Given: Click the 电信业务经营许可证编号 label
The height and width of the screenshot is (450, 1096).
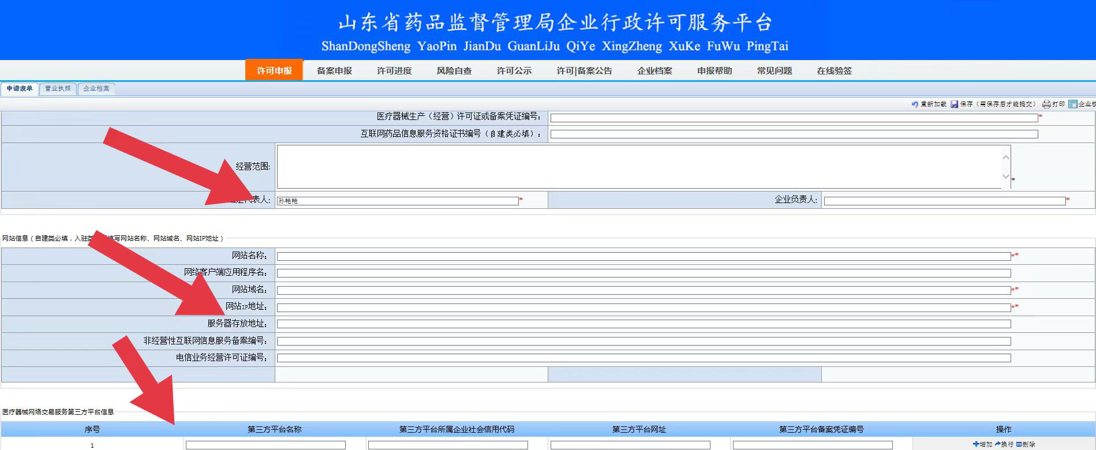Looking at the screenshot, I should (x=222, y=357).
